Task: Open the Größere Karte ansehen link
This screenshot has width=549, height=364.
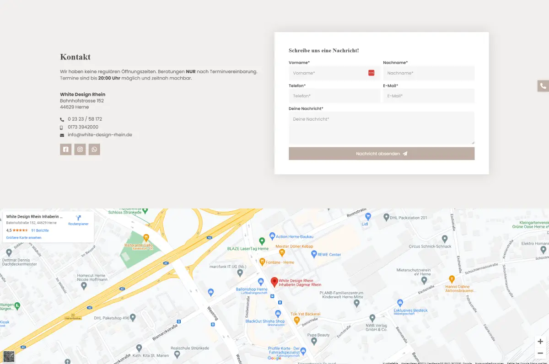Action: point(24,238)
